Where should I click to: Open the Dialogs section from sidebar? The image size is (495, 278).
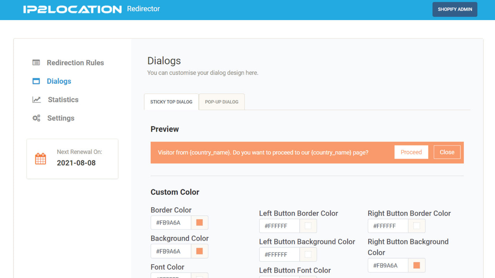pyautogui.click(x=59, y=81)
